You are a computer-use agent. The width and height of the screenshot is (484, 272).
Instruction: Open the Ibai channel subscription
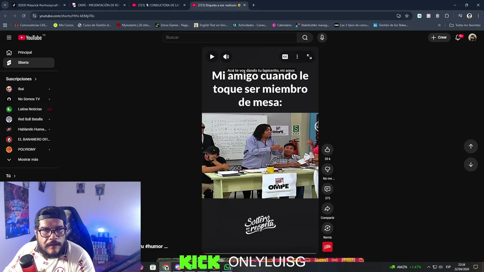click(x=29, y=89)
